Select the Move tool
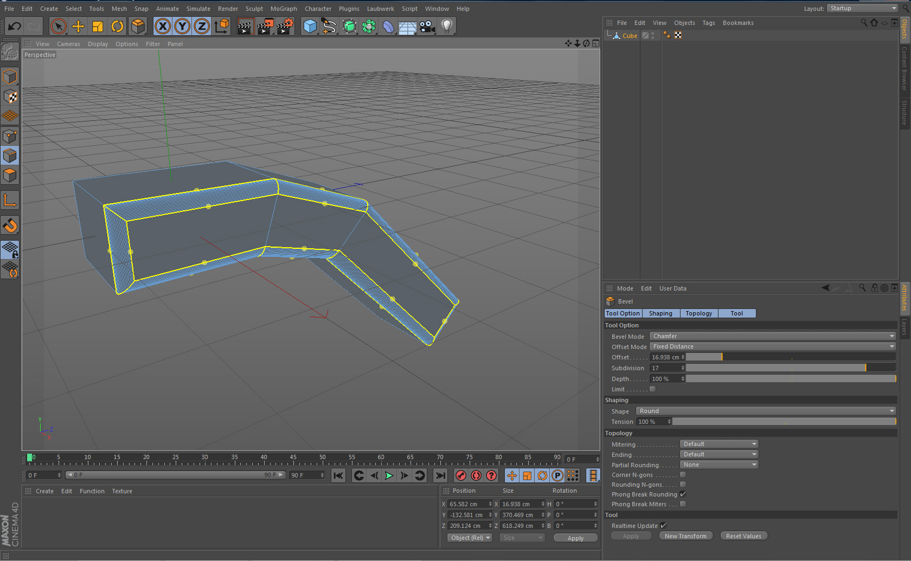 point(78,26)
